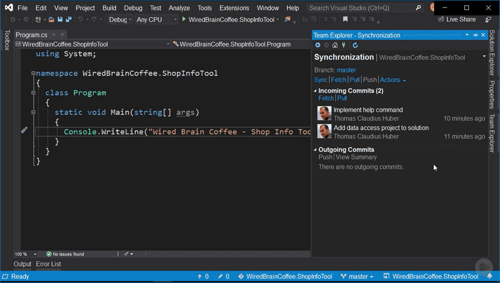
Task: Open the Build menu
Action: (x=109, y=7)
